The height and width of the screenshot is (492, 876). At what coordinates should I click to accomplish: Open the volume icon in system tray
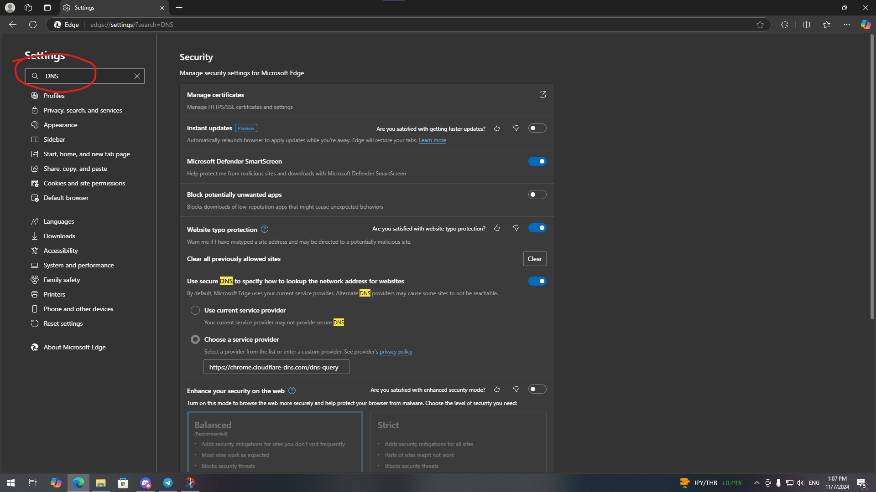tap(800, 483)
